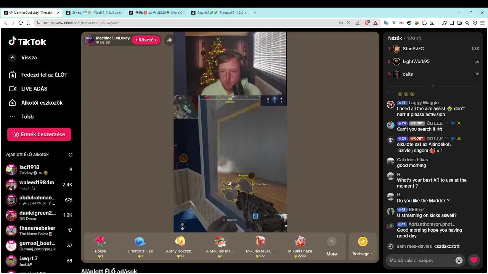This screenshot has height=274, width=488.
Task: Click the live stream video
Action: [230, 132]
